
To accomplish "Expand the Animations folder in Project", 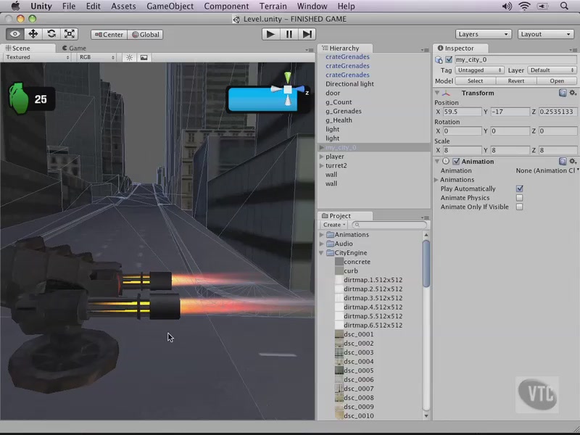I will pyautogui.click(x=323, y=235).
